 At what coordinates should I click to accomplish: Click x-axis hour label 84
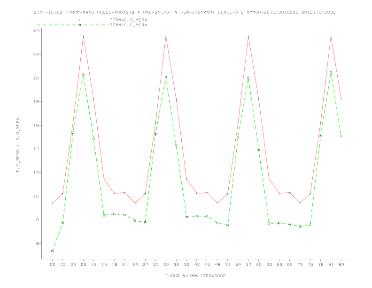[341, 264]
